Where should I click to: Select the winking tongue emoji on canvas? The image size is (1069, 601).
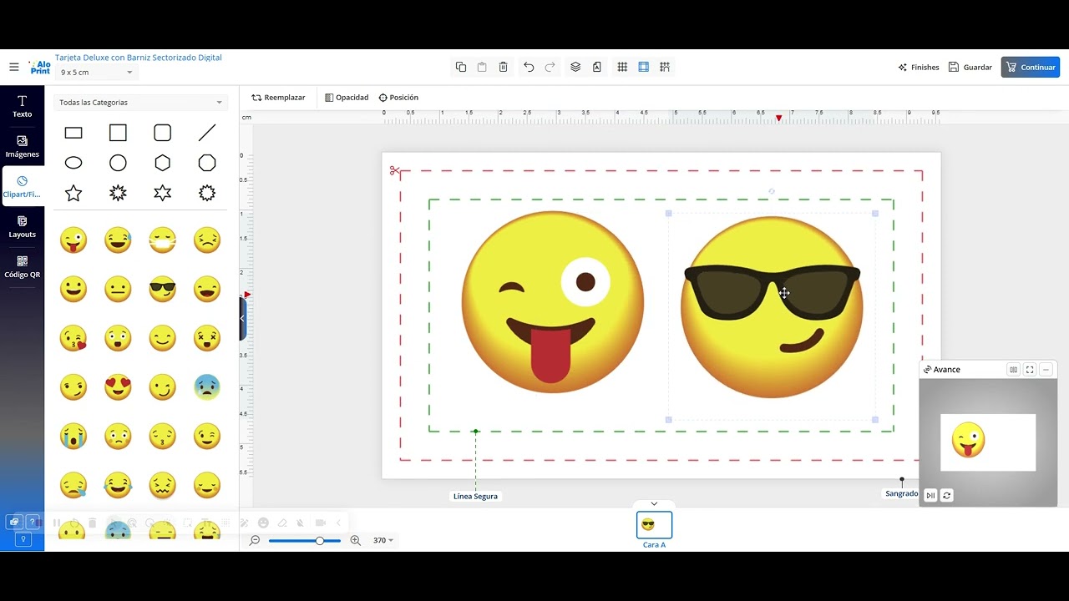553,302
